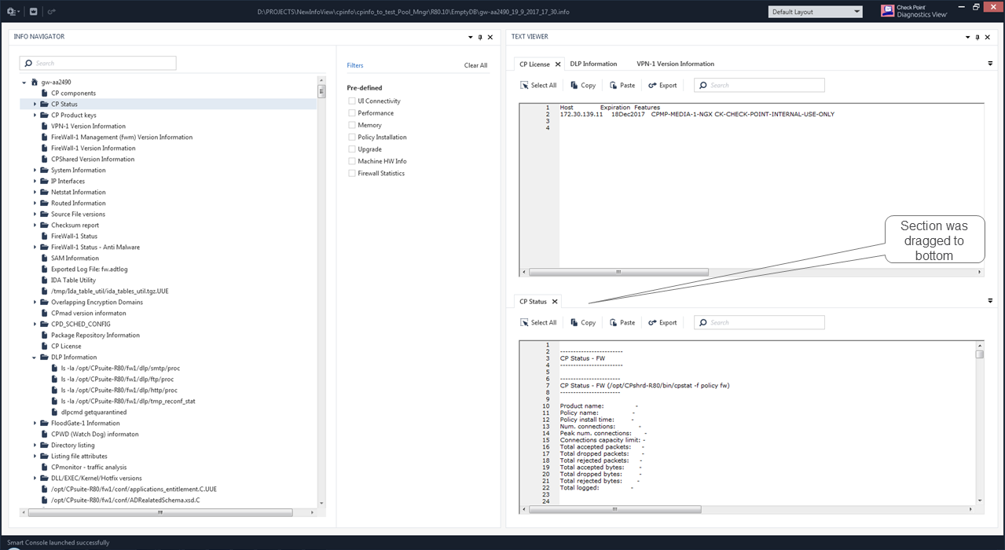
Task: Select SAM Information in the tree
Action: pos(75,258)
